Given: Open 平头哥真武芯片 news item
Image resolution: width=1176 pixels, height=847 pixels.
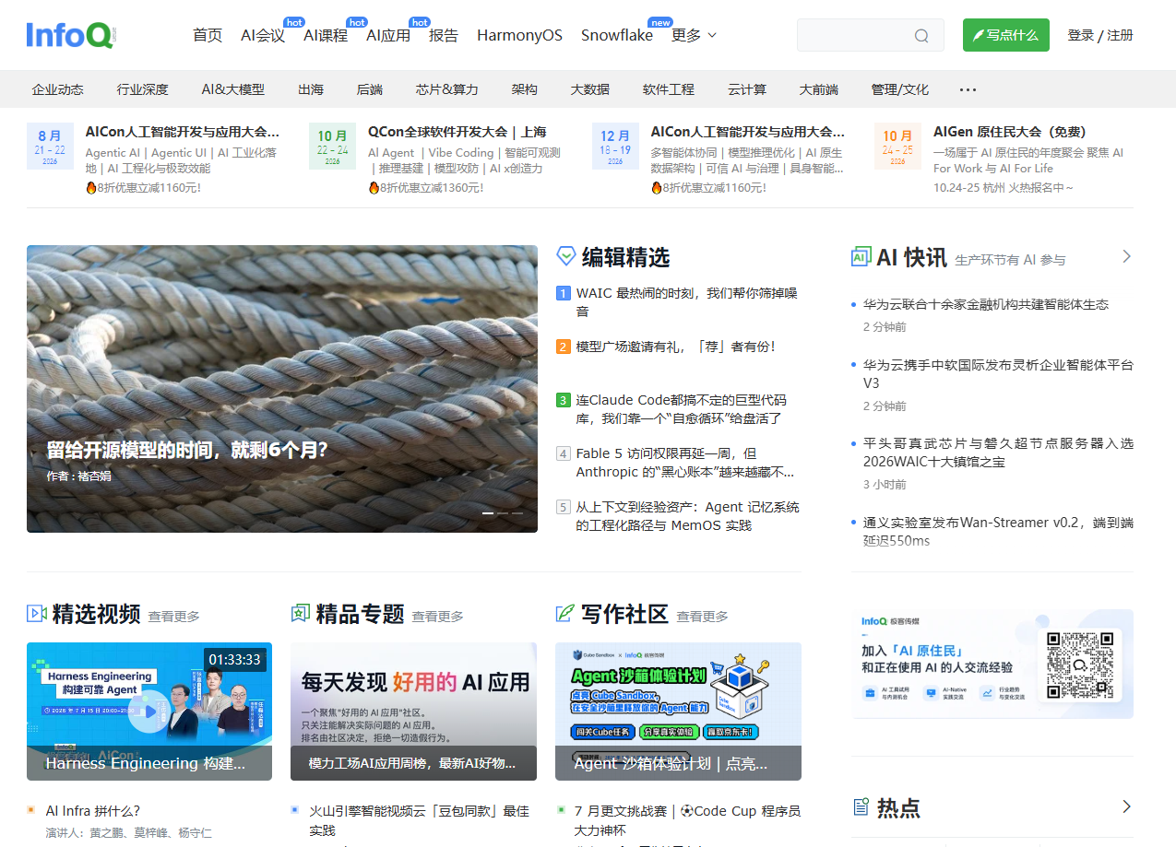Looking at the screenshot, I should (998, 453).
